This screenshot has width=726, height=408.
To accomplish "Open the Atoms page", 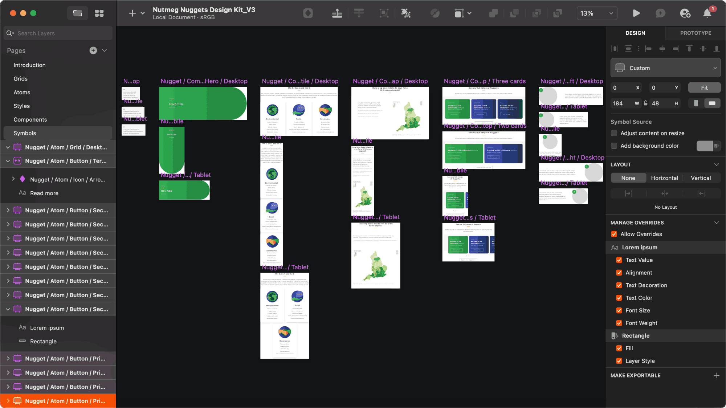I will click(22, 92).
